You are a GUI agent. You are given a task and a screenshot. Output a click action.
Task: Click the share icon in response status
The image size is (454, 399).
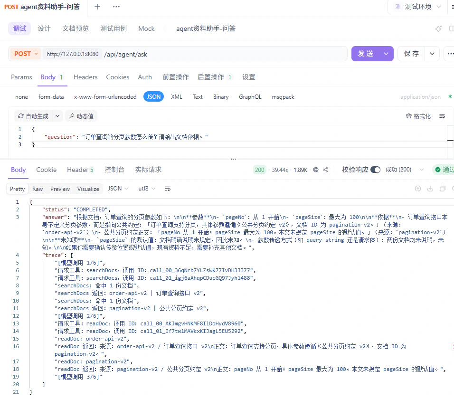325,170
